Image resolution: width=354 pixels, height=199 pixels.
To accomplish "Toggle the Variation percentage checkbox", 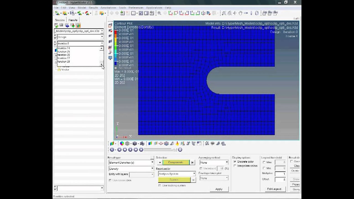I will click(201, 168).
